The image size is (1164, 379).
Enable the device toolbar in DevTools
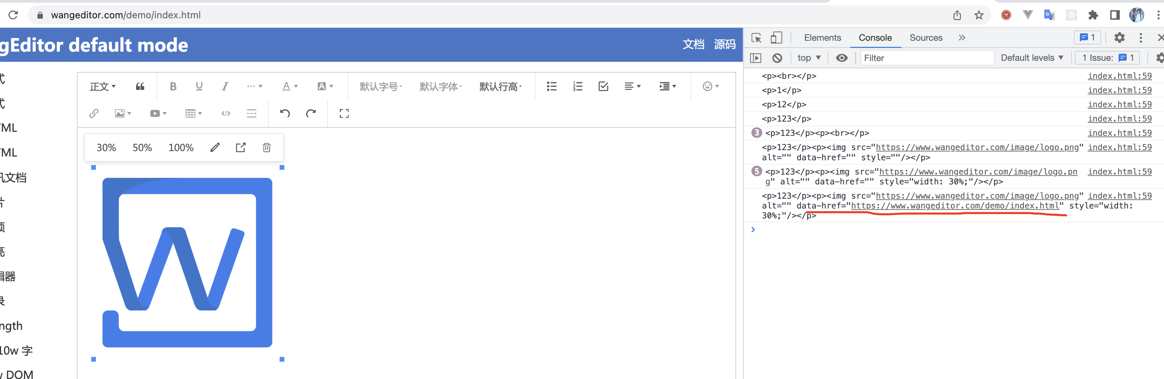pyautogui.click(x=777, y=38)
